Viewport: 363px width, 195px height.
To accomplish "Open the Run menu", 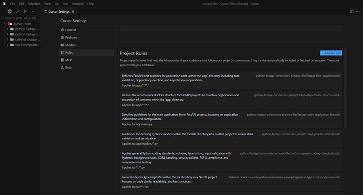I will (x=65, y=4).
